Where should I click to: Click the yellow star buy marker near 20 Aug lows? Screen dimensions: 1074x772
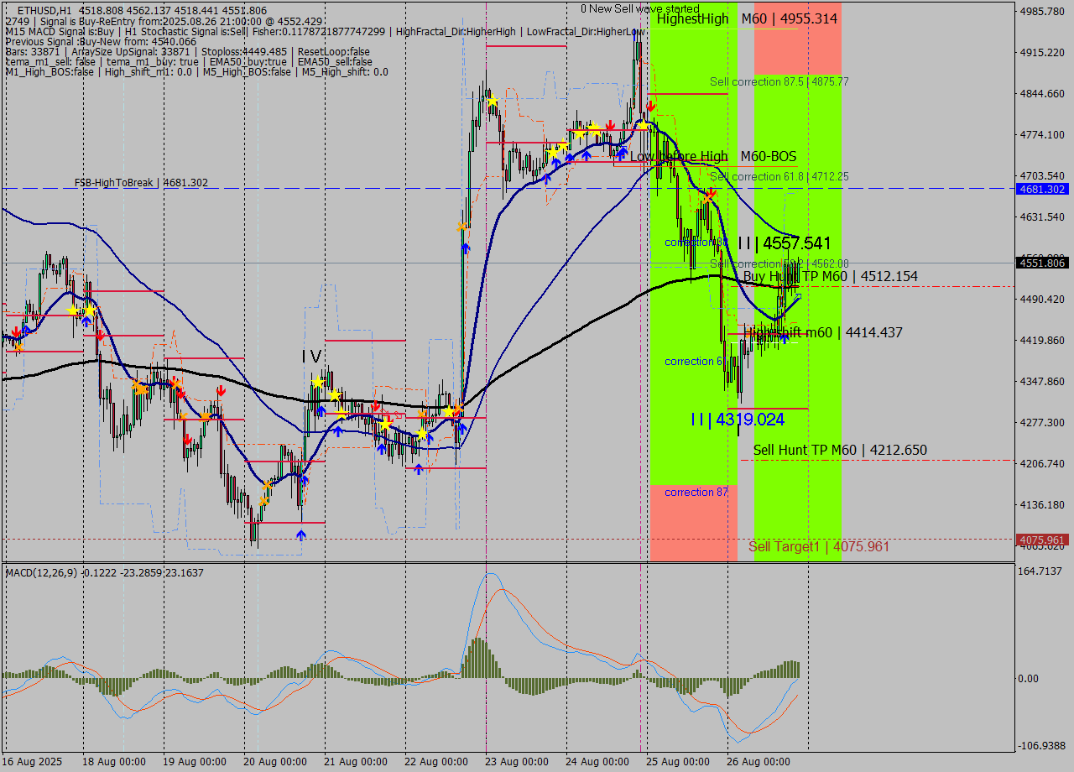coord(318,382)
